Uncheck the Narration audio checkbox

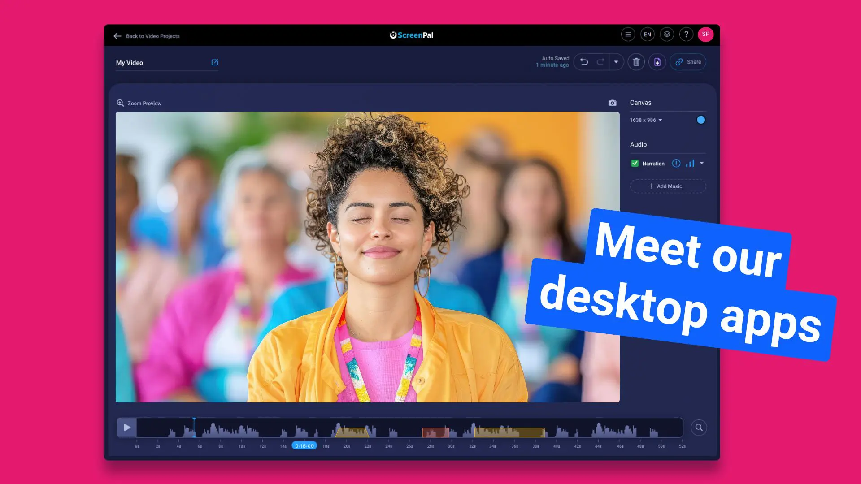[635, 164]
